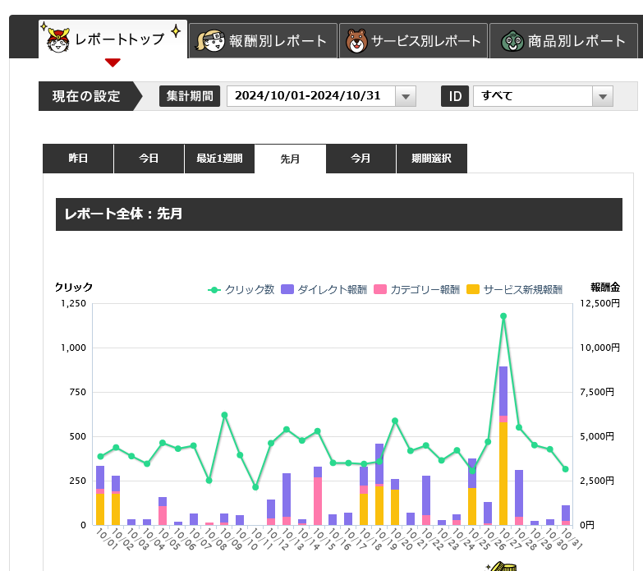Show the 最近1週間 report
This screenshot has width=643, height=571.
[x=219, y=159]
